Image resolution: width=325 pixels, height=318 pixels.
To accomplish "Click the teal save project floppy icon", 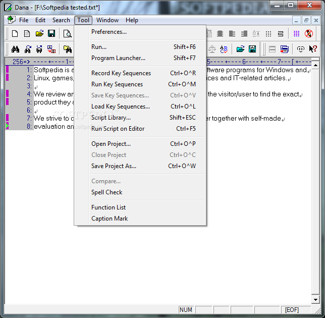I will (252, 49).
